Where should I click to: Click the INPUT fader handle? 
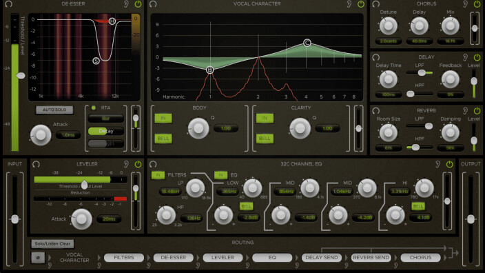coord(14,219)
